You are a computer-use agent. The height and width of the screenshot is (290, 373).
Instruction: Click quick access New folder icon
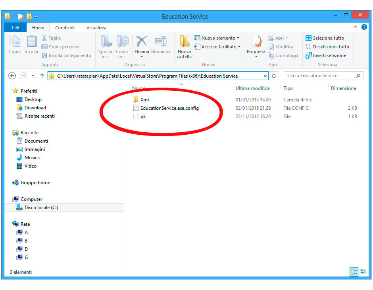pyautogui.click(x=29, y=16)
